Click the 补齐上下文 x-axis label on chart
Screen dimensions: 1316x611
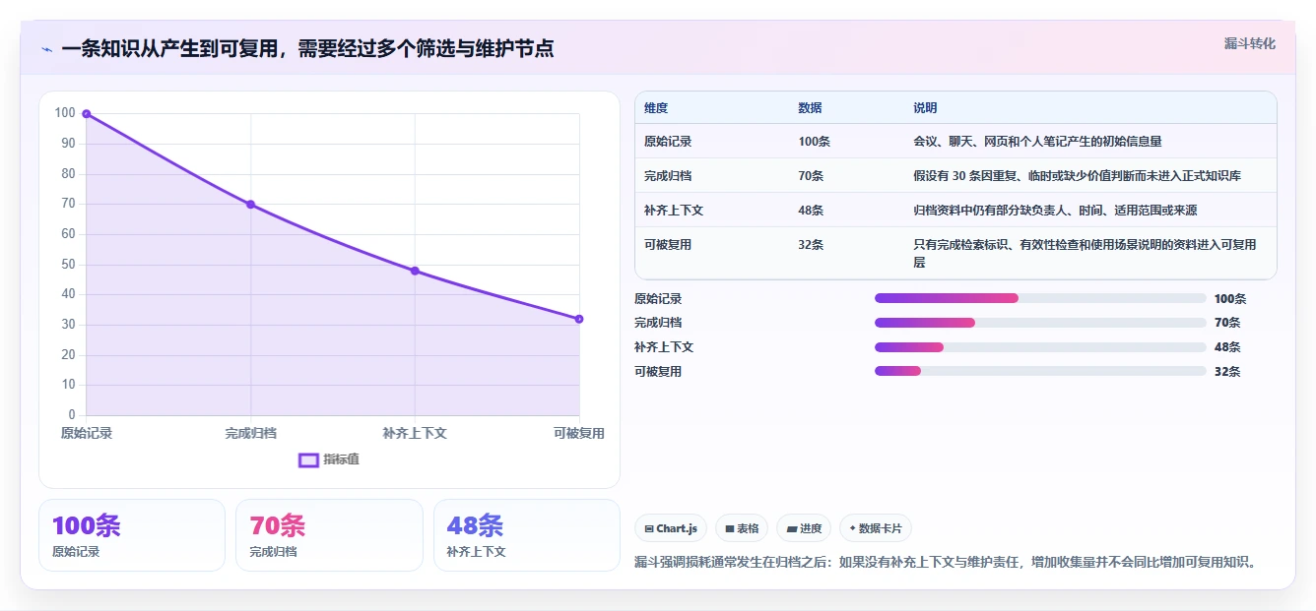click(x=415, y=433)
